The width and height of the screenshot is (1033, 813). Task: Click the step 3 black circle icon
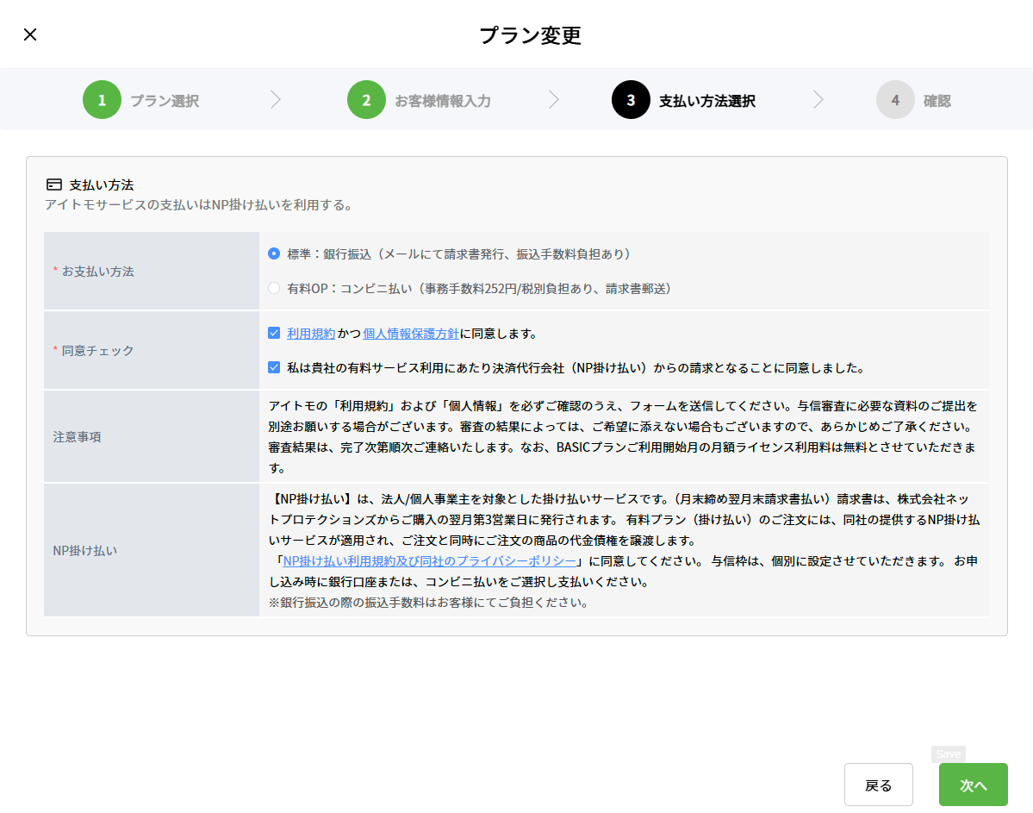631,100
